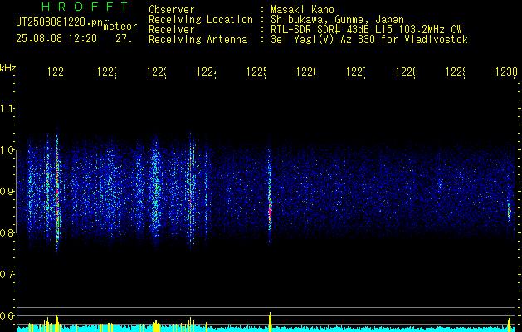Select the '3el Yagi(V) Az 330' antenna text

(x=368, y=40)
